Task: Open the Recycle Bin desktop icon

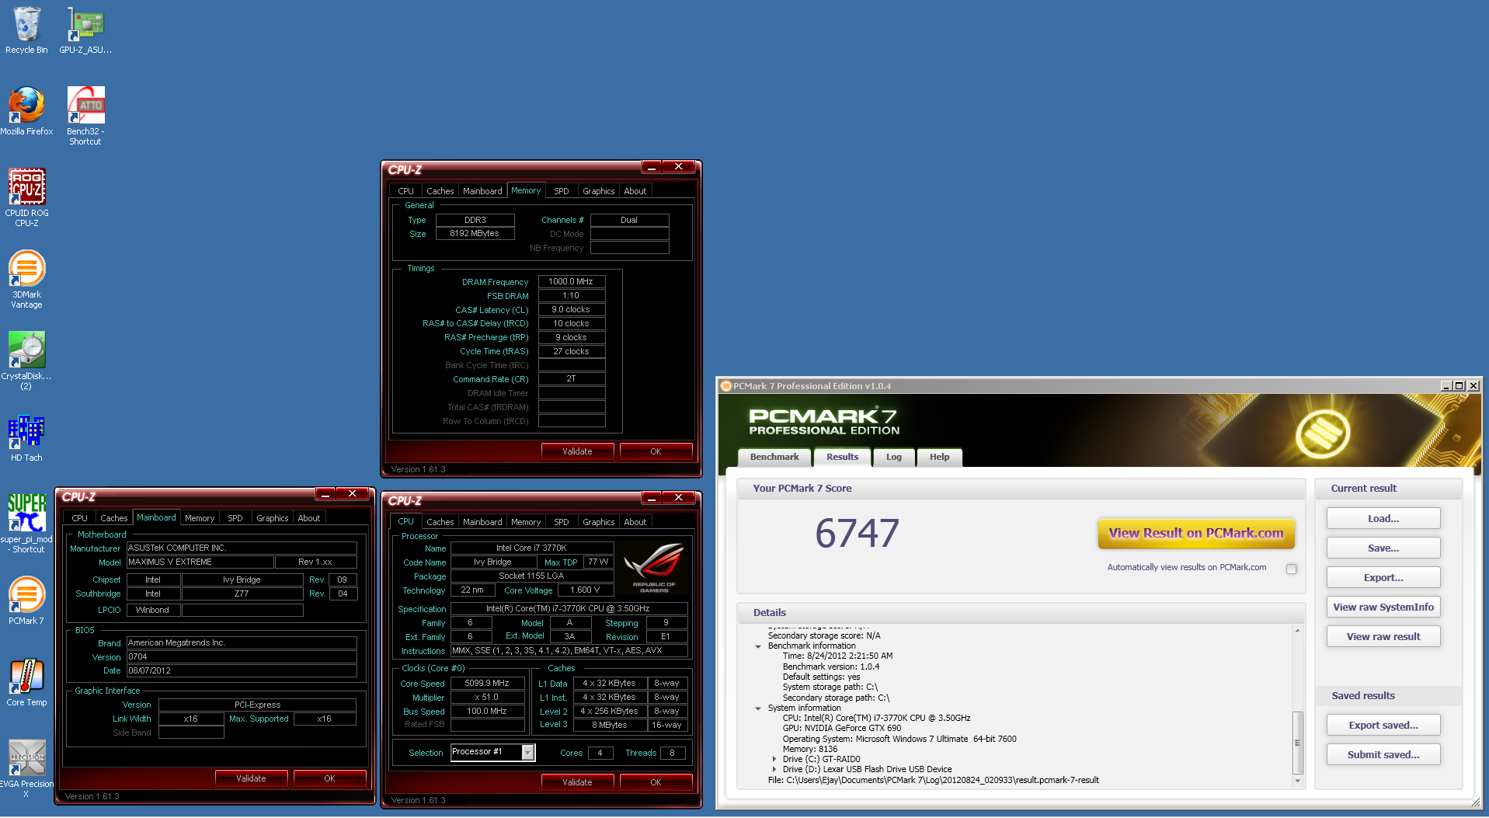Action: pos(26,30)
